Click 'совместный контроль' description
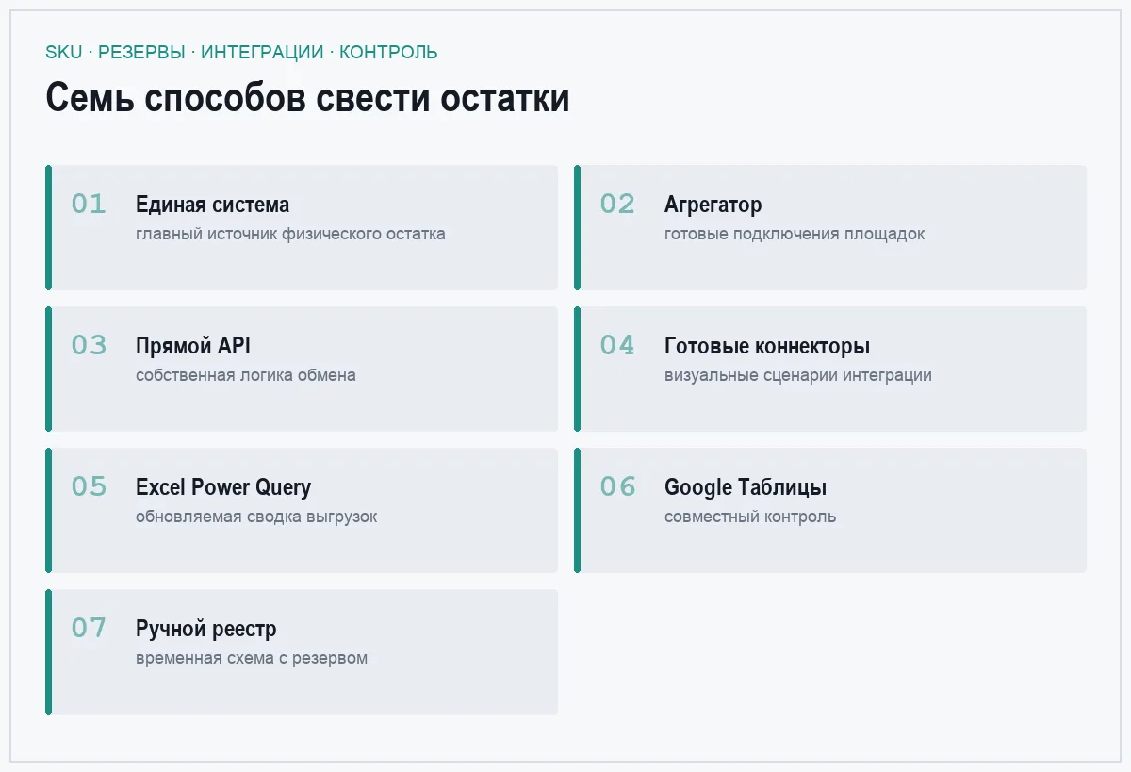 [x=750, y=517]
